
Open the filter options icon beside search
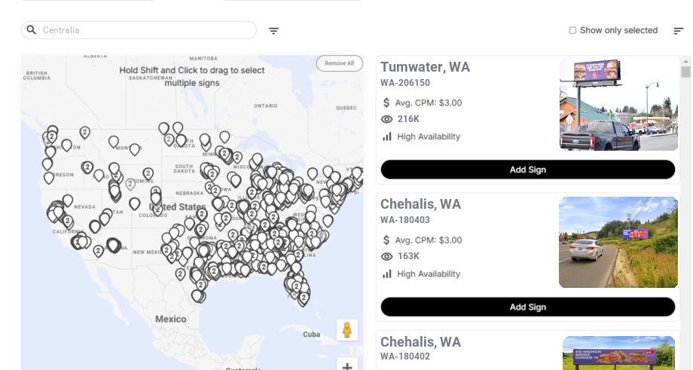click(273, 31)
